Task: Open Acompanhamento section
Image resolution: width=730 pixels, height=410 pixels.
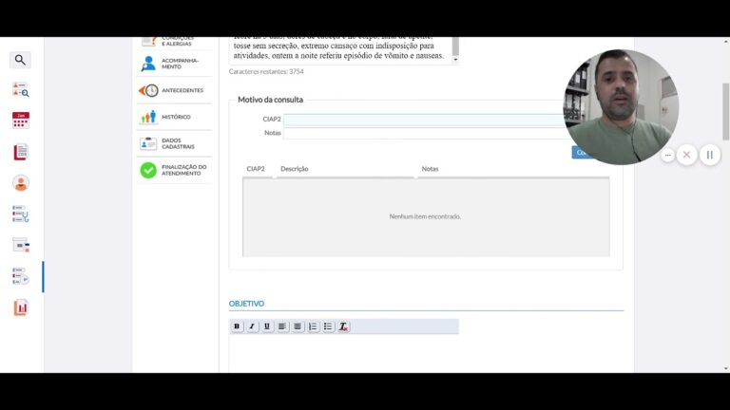Action: (174, 64)
